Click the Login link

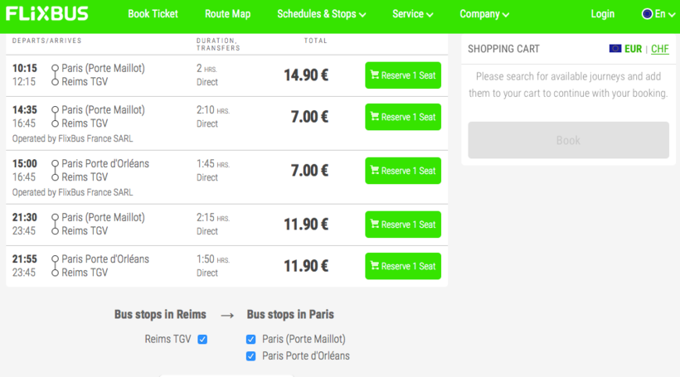[x=603, y=14]
